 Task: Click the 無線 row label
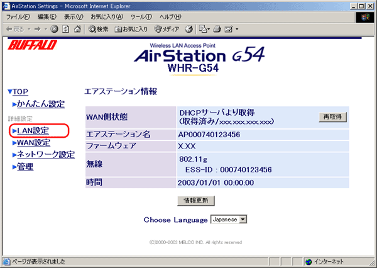[x=94, y=164]
